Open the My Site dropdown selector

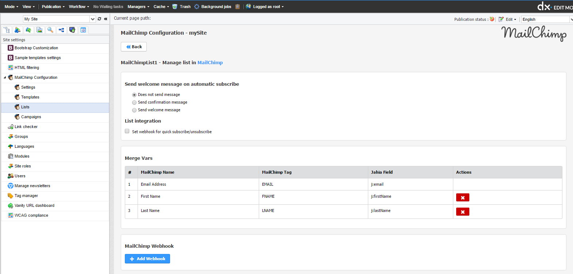pyautogui.click(x=92, y=19)
